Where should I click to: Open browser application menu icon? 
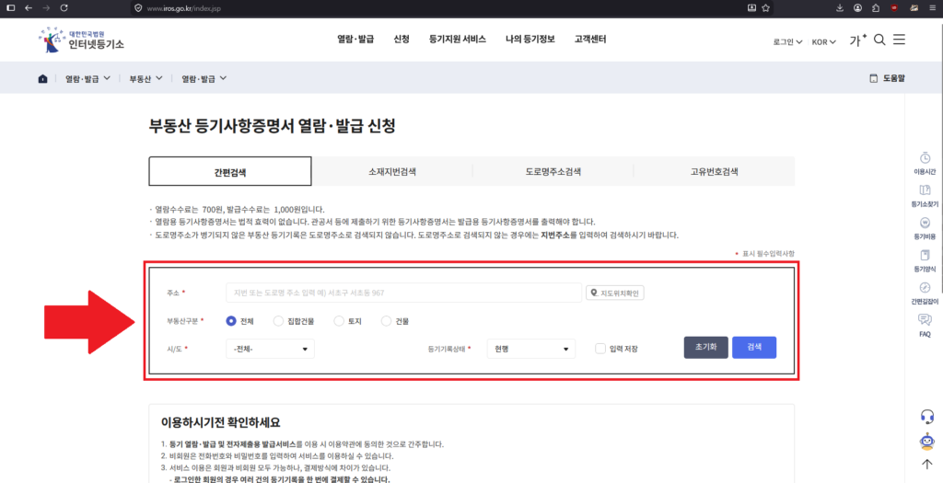(x=933, y=7)
